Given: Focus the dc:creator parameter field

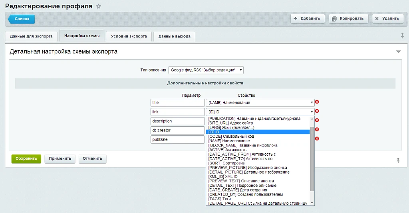Looking at the screenshot, I should point(178,130).
